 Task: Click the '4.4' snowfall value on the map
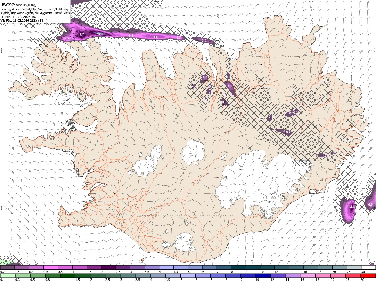tap(99, 33)
